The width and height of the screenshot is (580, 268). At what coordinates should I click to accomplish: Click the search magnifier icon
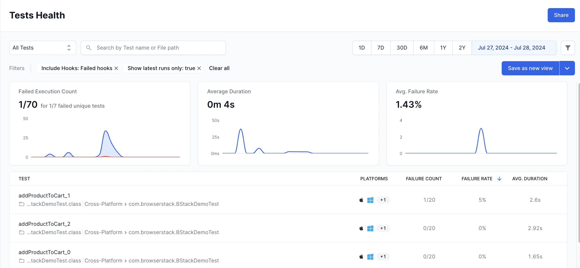[89, 48]
